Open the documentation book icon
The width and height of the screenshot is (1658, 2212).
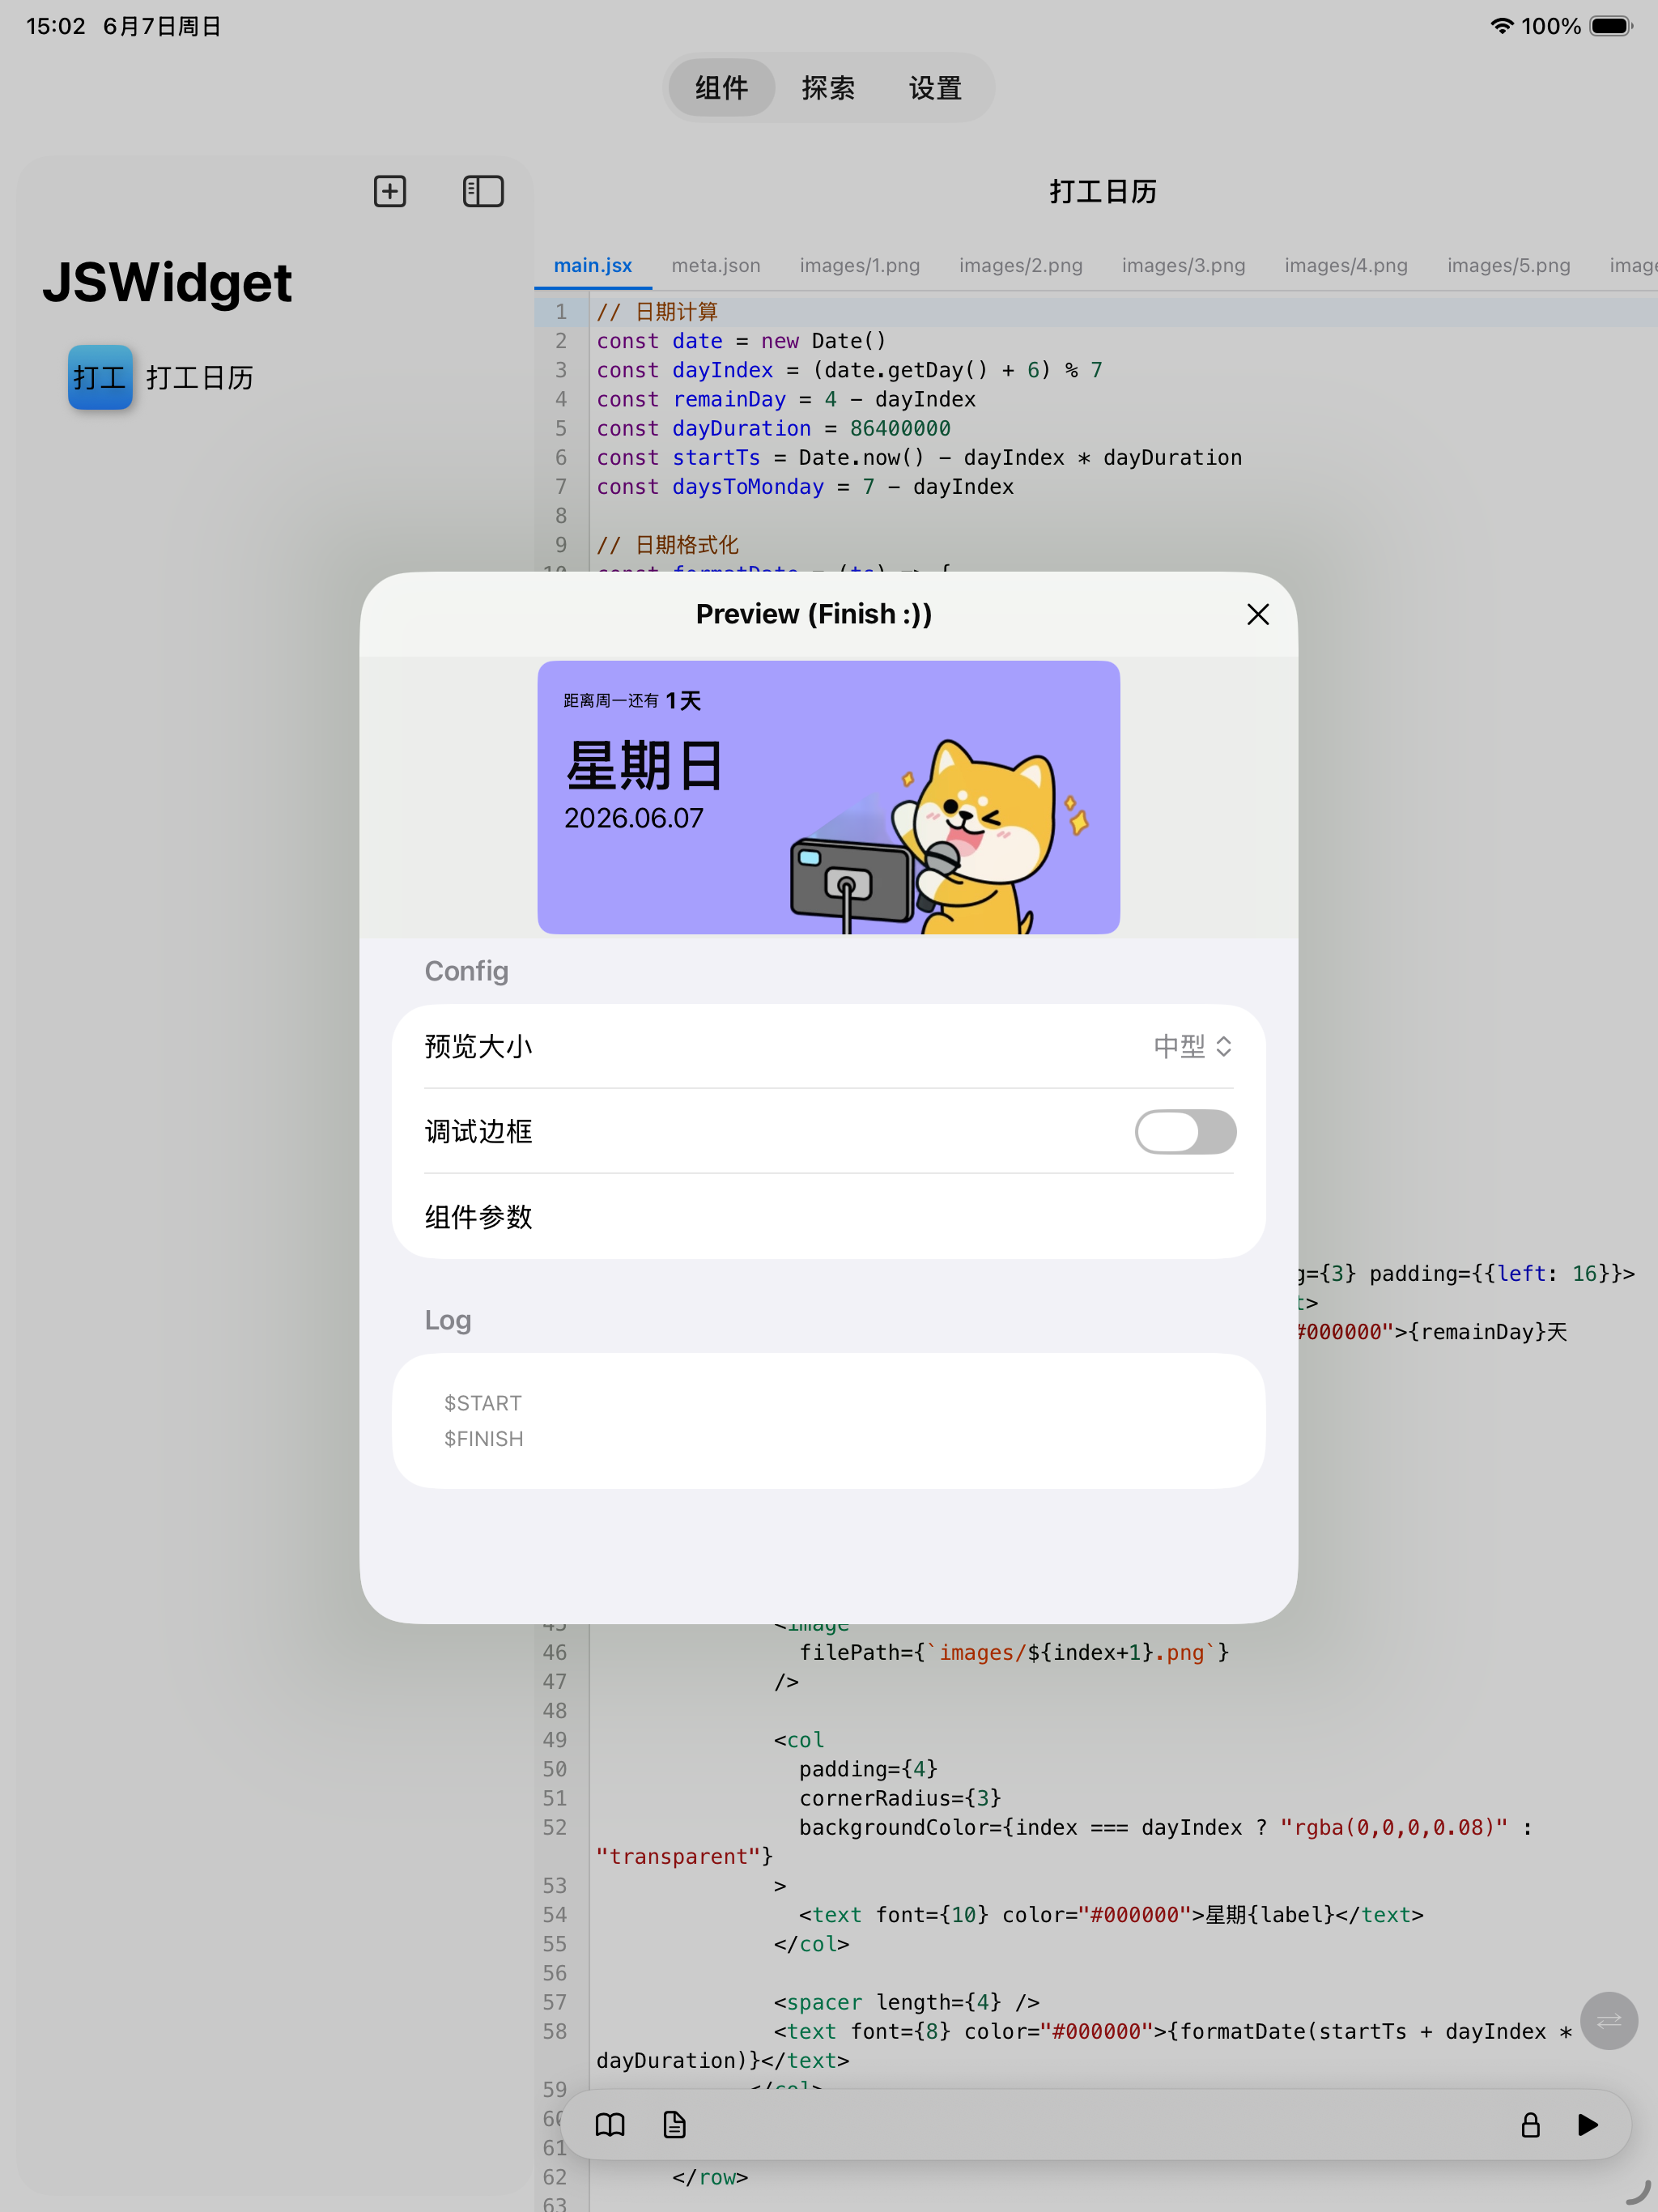[x=610, y=2124]
